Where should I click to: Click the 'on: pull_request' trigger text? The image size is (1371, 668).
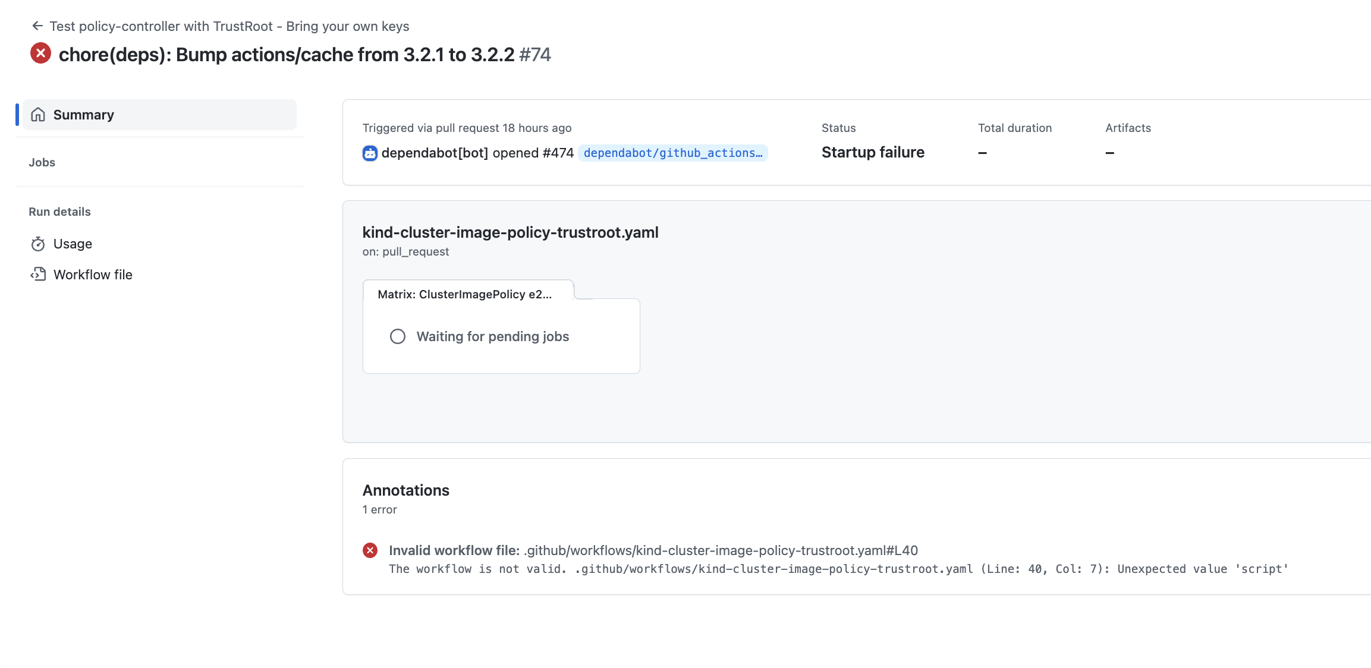405,251
